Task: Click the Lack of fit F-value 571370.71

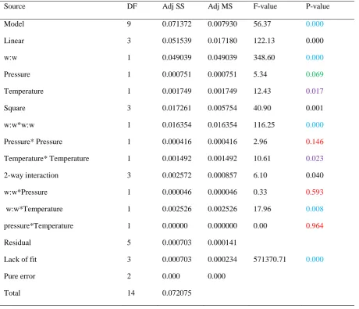Action: tap(269, 260)
